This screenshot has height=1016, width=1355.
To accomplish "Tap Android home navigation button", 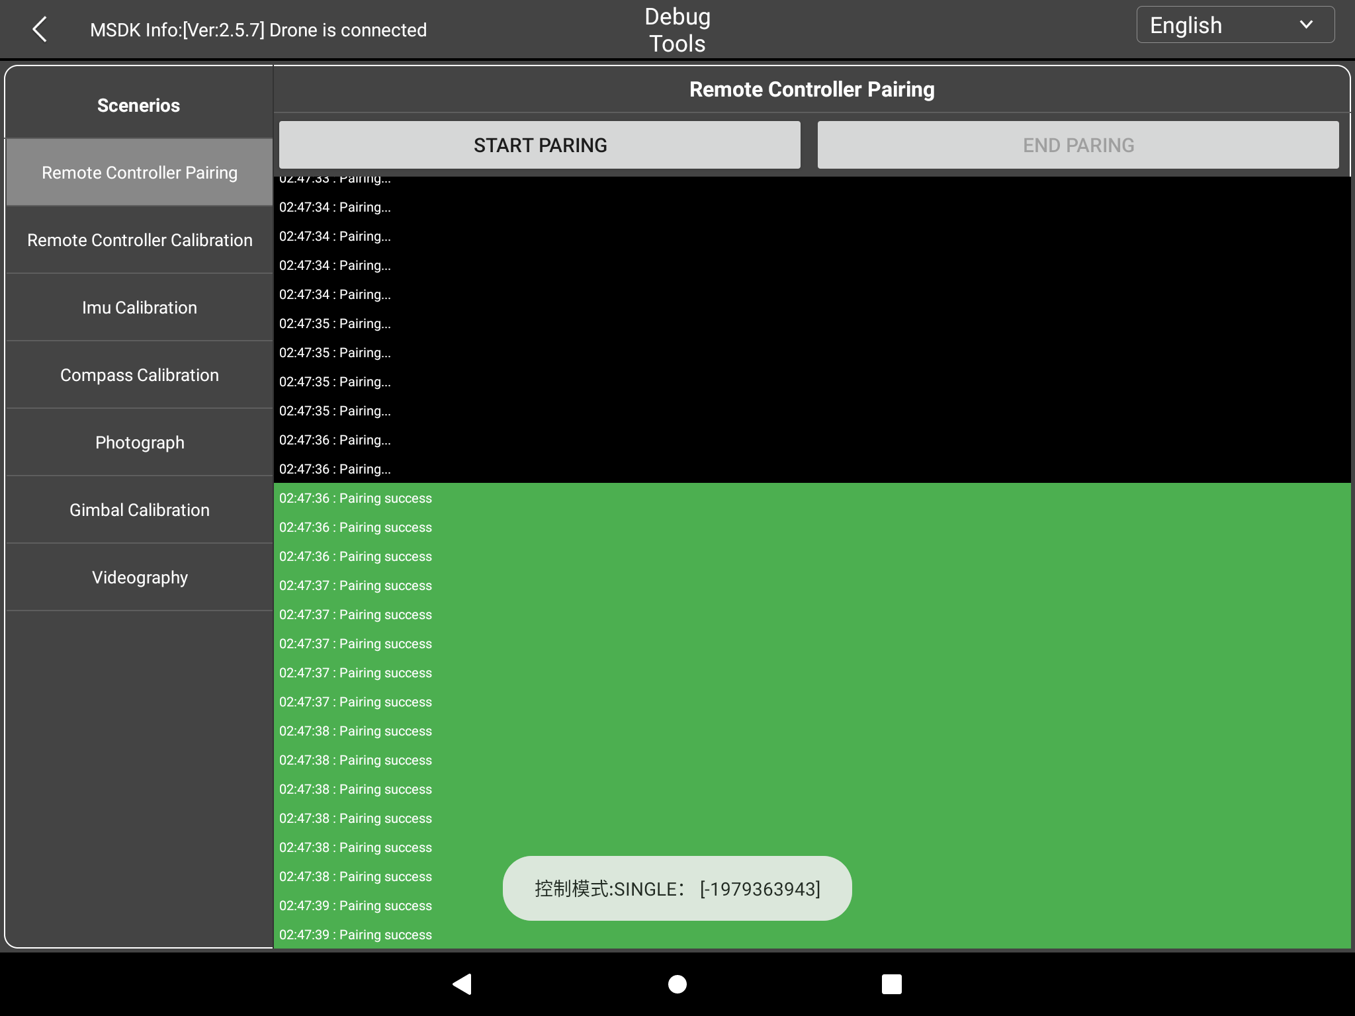I will [677, 984].
